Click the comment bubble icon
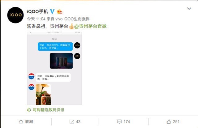198x128 pixels. [119, 122]
